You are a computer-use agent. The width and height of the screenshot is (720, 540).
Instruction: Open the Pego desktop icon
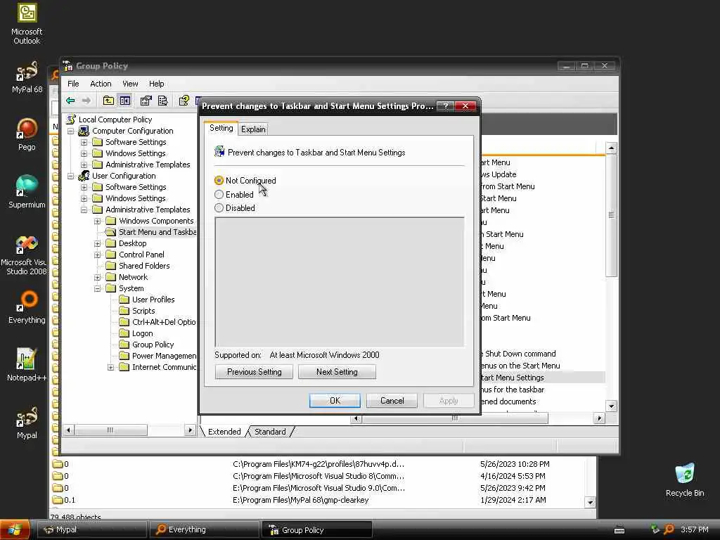pyautogui.click(x=27, y=134)
